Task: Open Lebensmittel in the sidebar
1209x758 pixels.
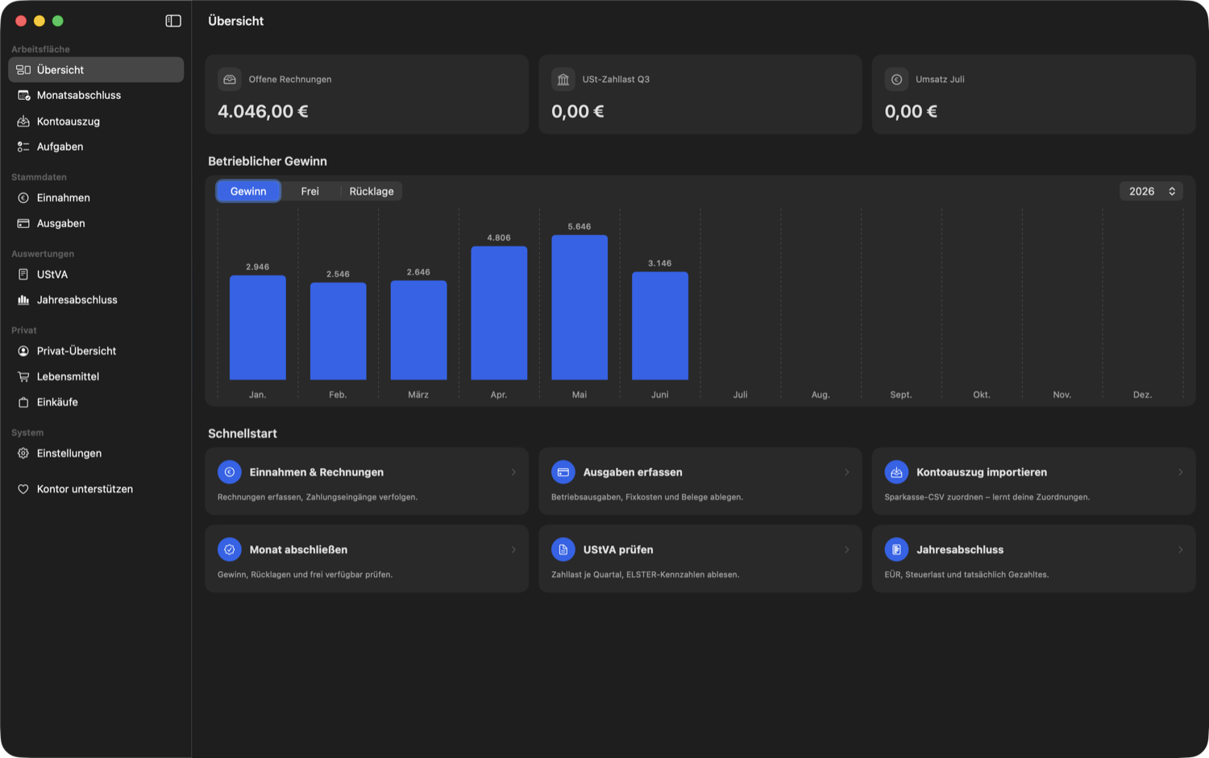Action: tap(96, 376)
